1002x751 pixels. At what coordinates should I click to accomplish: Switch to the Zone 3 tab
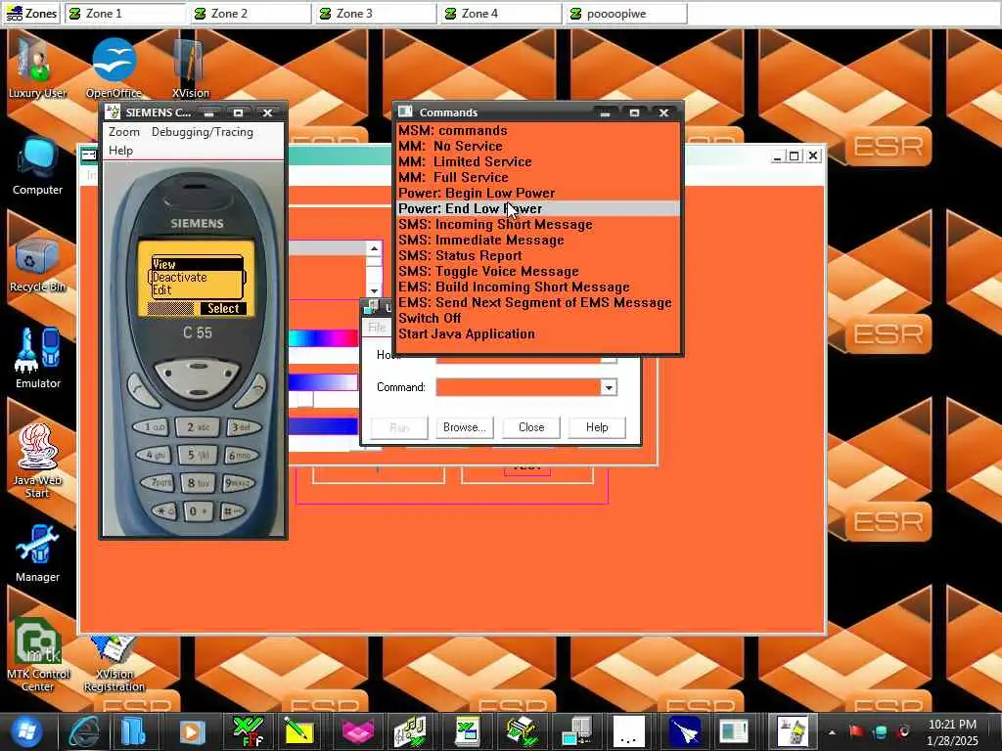point(376,14)
